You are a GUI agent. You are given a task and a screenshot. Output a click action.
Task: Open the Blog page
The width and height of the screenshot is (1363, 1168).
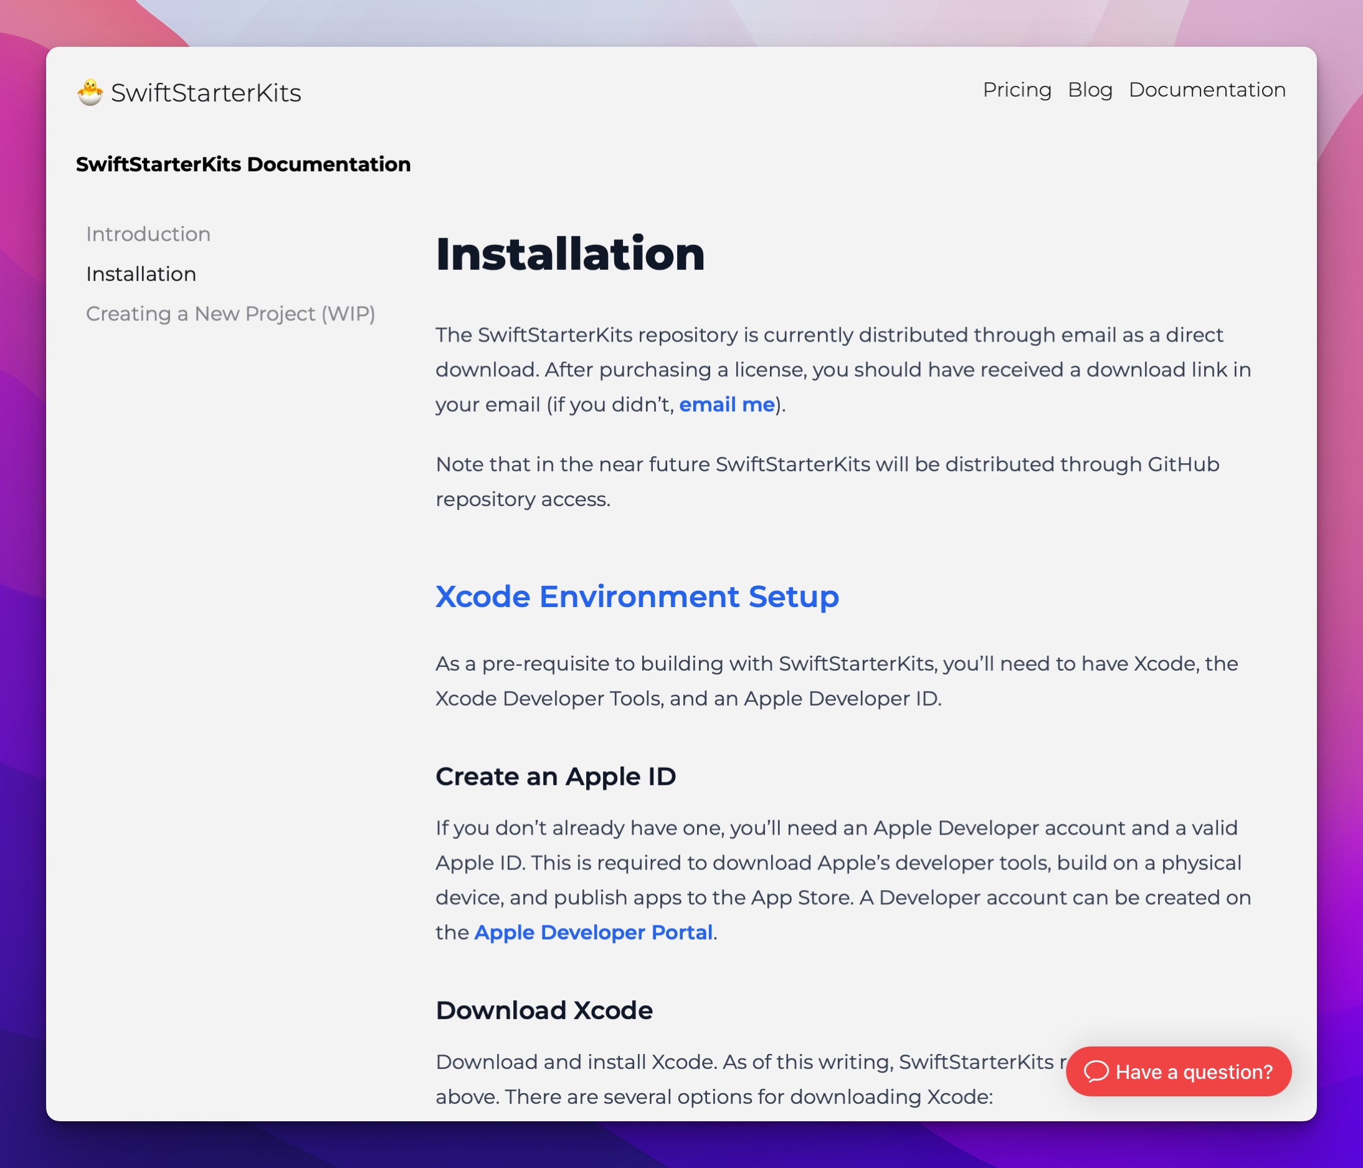[1090, 90]
